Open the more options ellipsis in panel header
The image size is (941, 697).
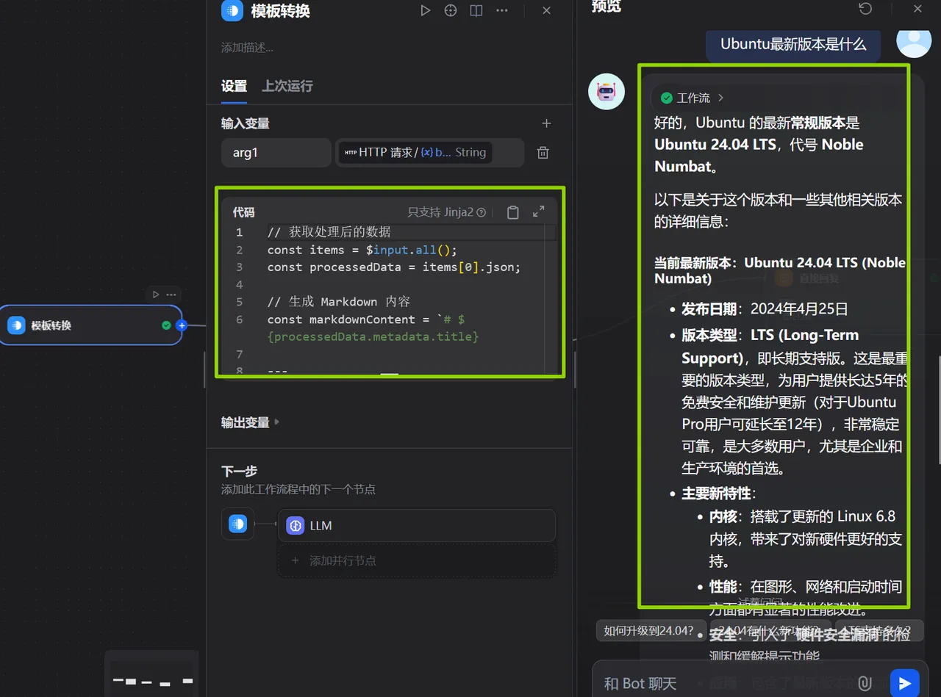tap(502, 11)
